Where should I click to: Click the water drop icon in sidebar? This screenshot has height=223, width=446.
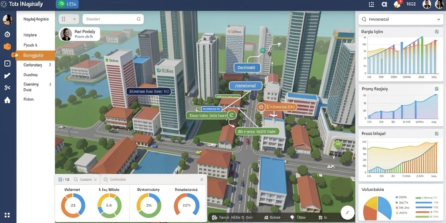pos(7,34)
